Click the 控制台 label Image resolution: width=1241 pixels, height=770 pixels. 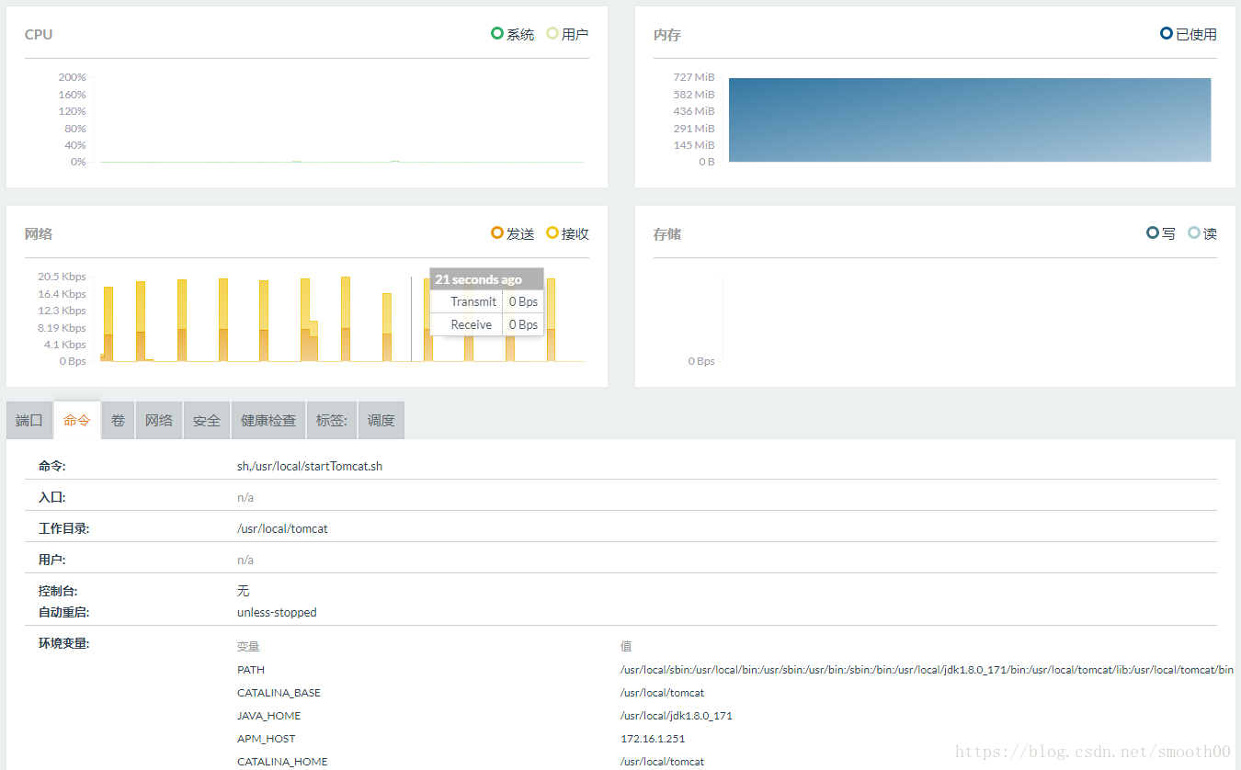[57, 591]
